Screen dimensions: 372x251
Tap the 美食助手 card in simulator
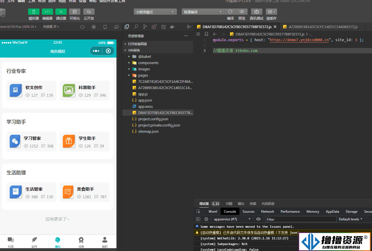(x=85, y=192)
